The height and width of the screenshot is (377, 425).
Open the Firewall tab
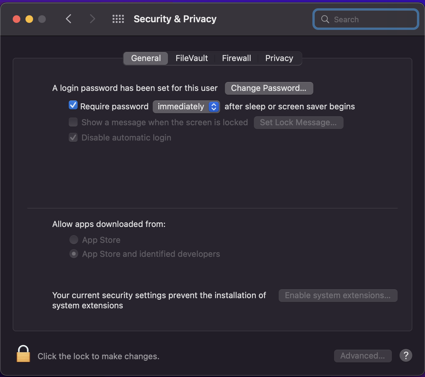236,58
